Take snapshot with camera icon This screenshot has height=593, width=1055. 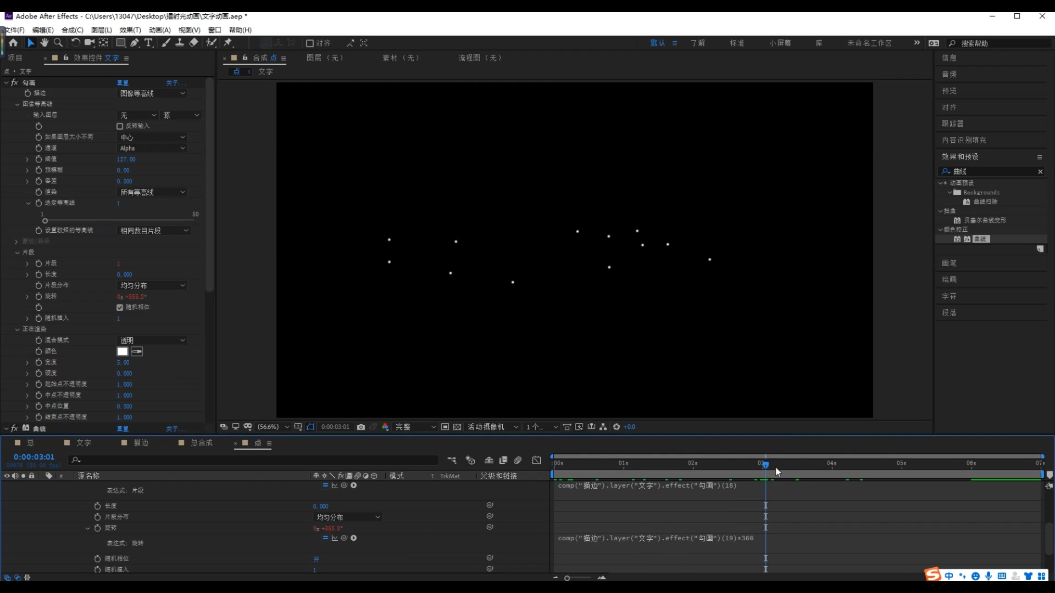(x=361, y=427)
